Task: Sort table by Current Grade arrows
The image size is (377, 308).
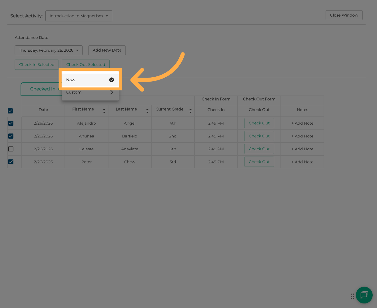Action: (x=190, y=111)
